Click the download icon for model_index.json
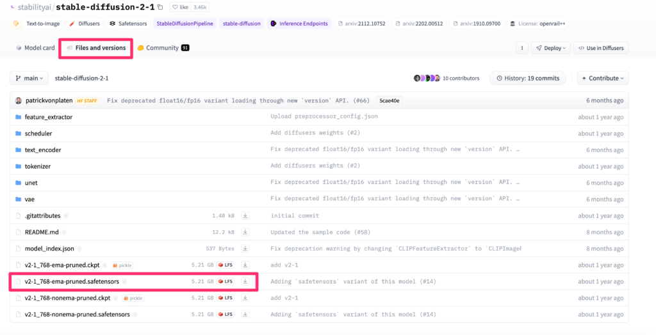Image resolution: width=656 pixels, height=335 pixels. (245, 249)
